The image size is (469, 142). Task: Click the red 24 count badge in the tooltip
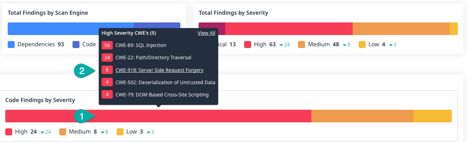click(x=107, y=58)
